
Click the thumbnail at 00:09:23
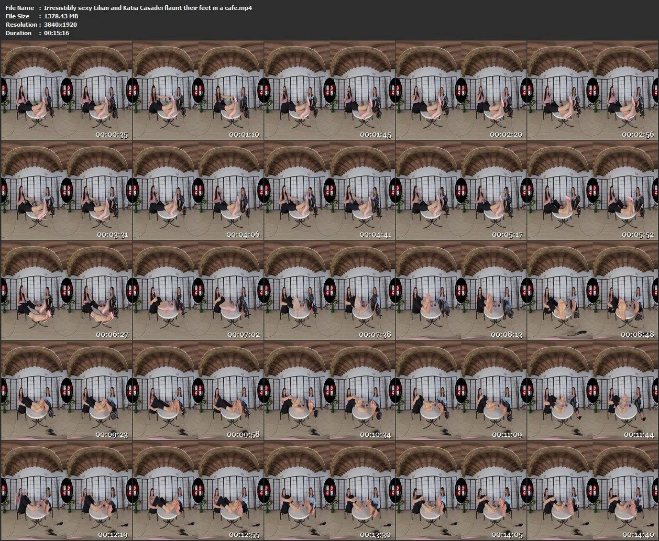[x=67, y=391]
